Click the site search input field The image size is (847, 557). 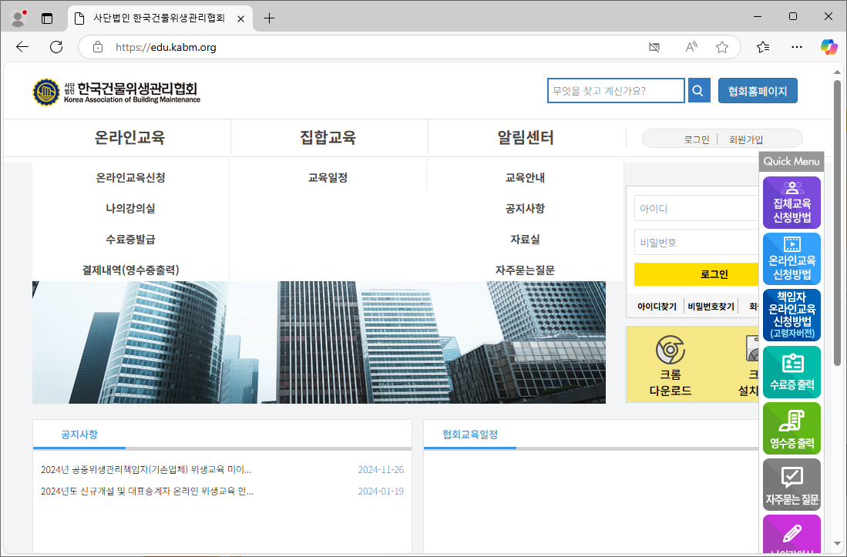(616, 91)
